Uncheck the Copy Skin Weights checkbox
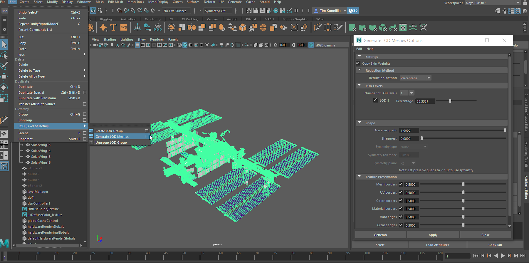The width and height of the screenshot is (529, 263). 358,63
